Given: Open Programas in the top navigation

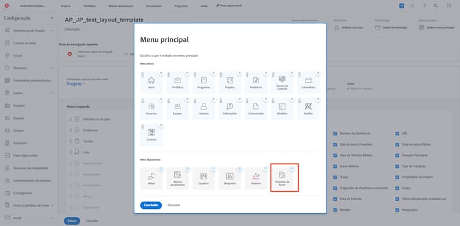Looking at the screenshot, I should (x=181, y=6).
